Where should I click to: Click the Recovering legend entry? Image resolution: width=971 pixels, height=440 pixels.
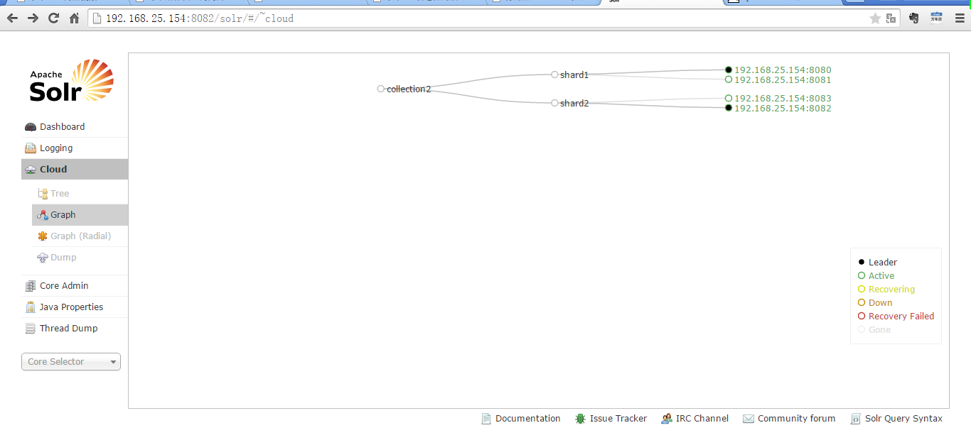coord(886,289)
